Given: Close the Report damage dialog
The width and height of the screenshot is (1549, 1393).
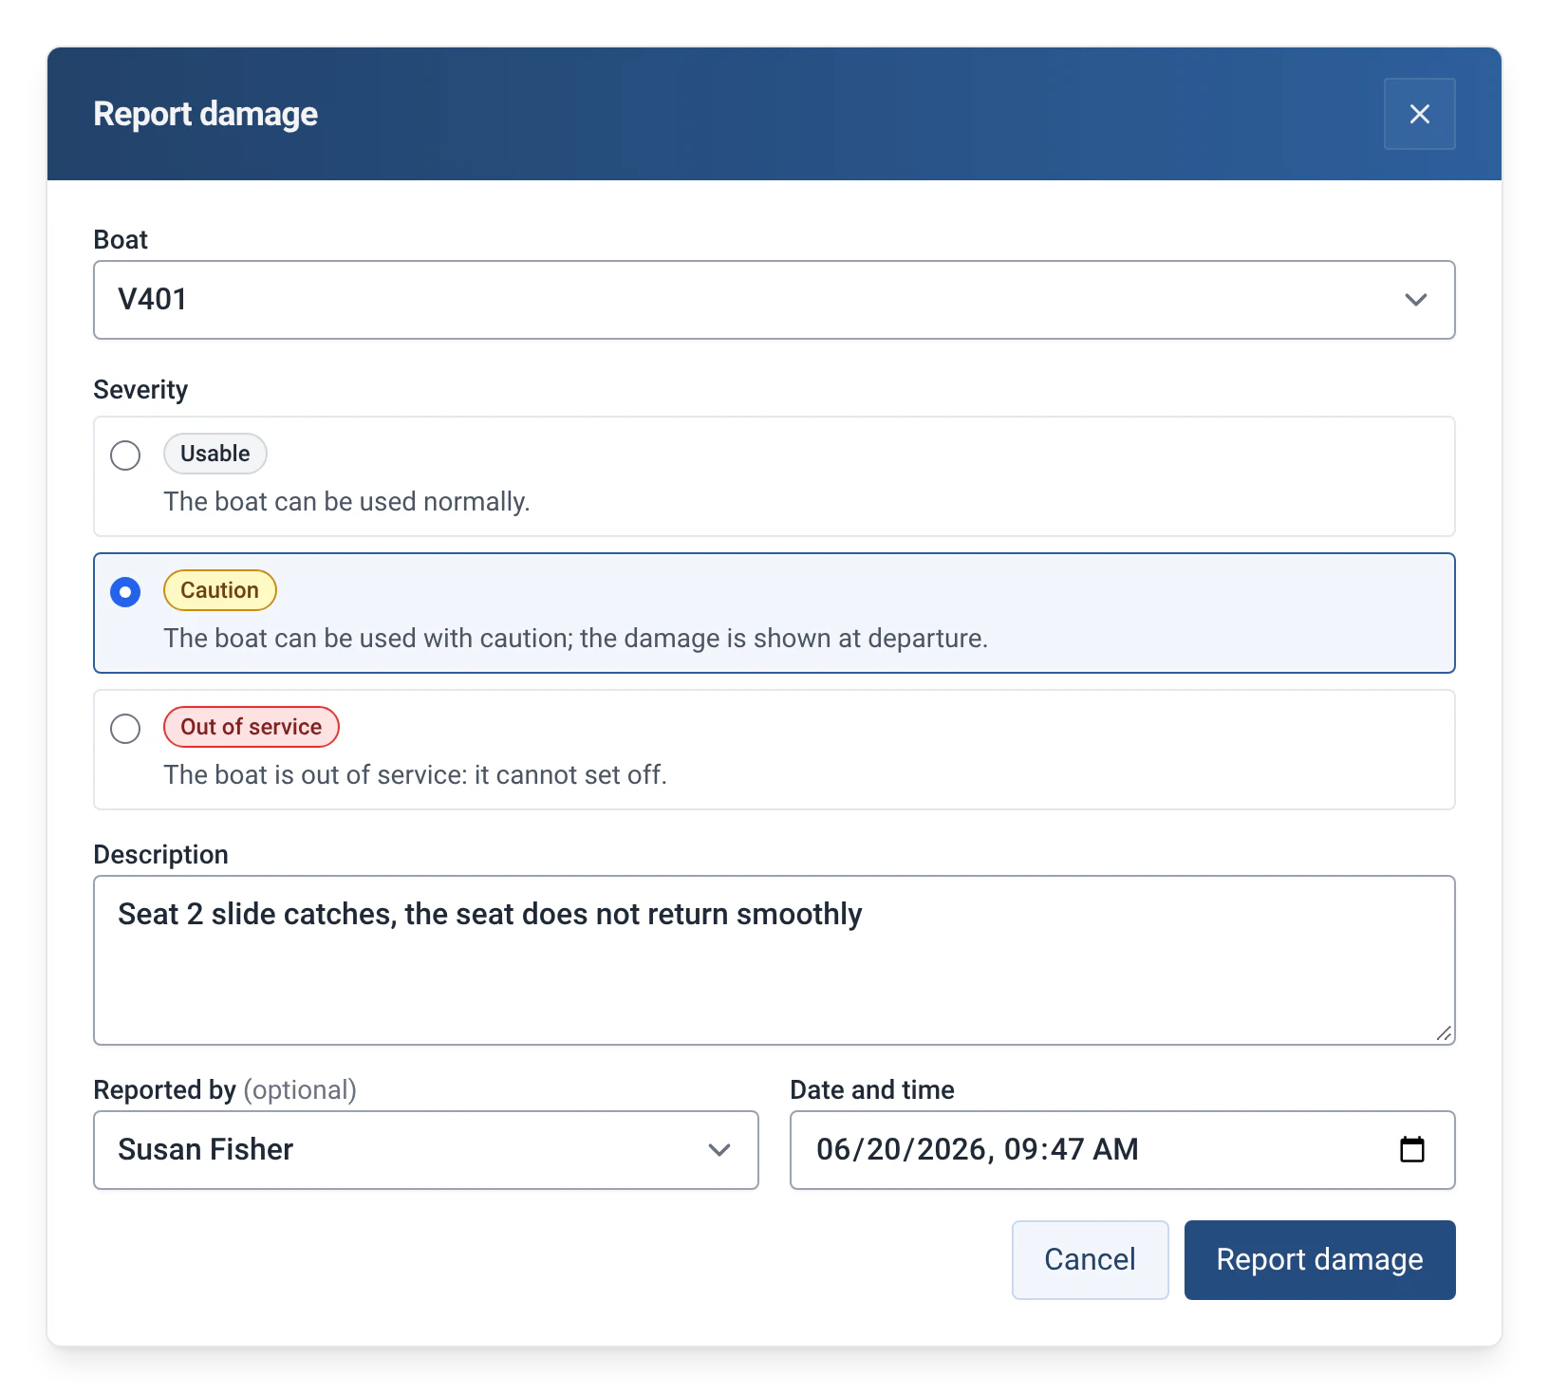Looking at the screenshot, I should [1419, 114].
